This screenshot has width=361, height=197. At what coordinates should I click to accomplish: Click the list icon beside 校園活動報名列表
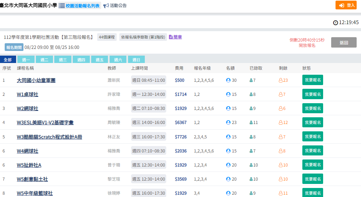point(62,6)
